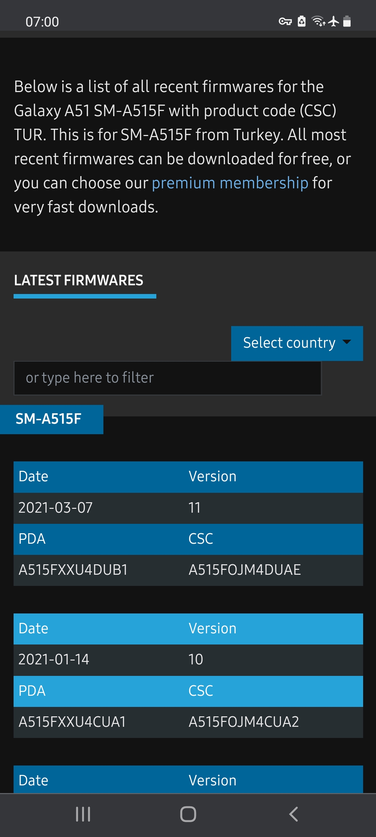
Task: Tap the battery saver recycle icon
Action: coord(301,22)
